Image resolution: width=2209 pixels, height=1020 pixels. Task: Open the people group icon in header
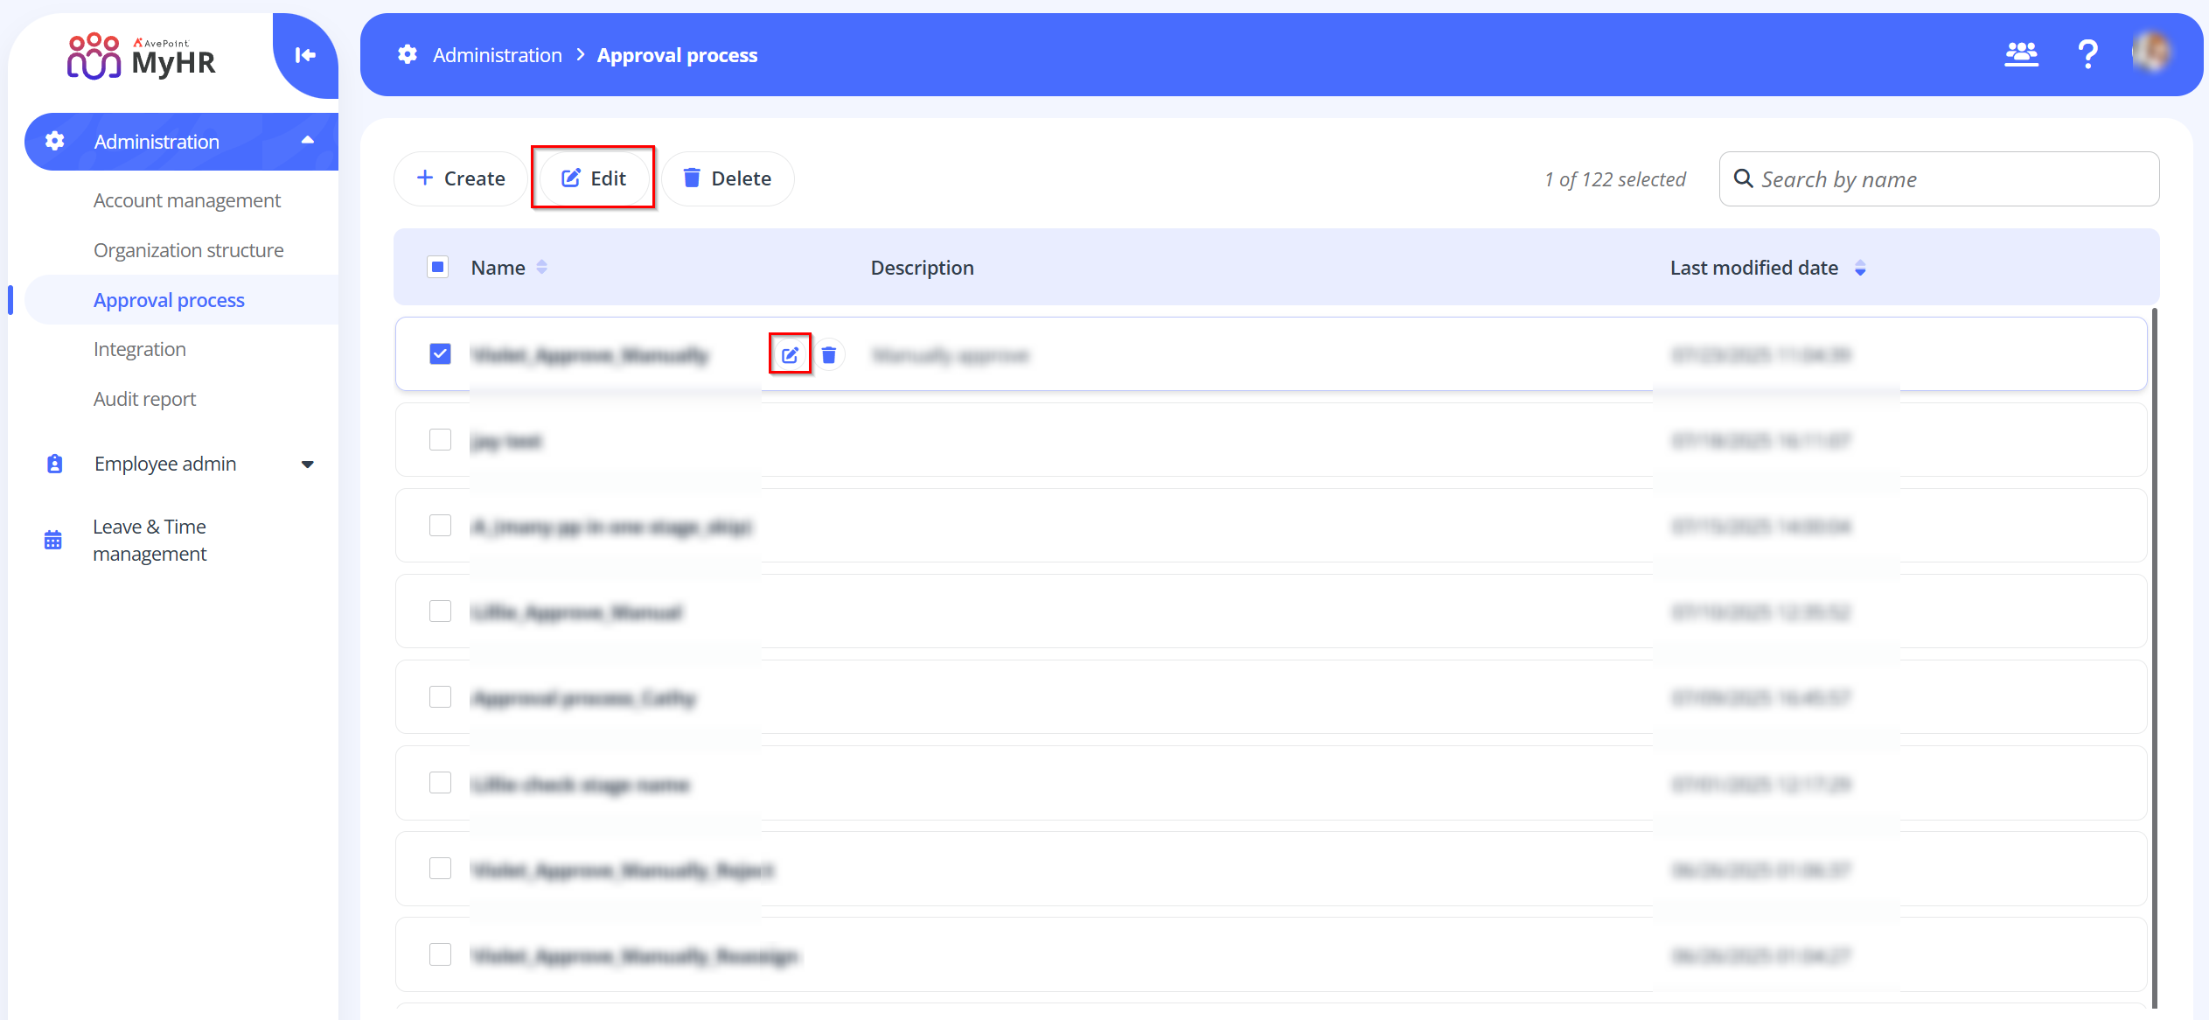pos(2021,55)
